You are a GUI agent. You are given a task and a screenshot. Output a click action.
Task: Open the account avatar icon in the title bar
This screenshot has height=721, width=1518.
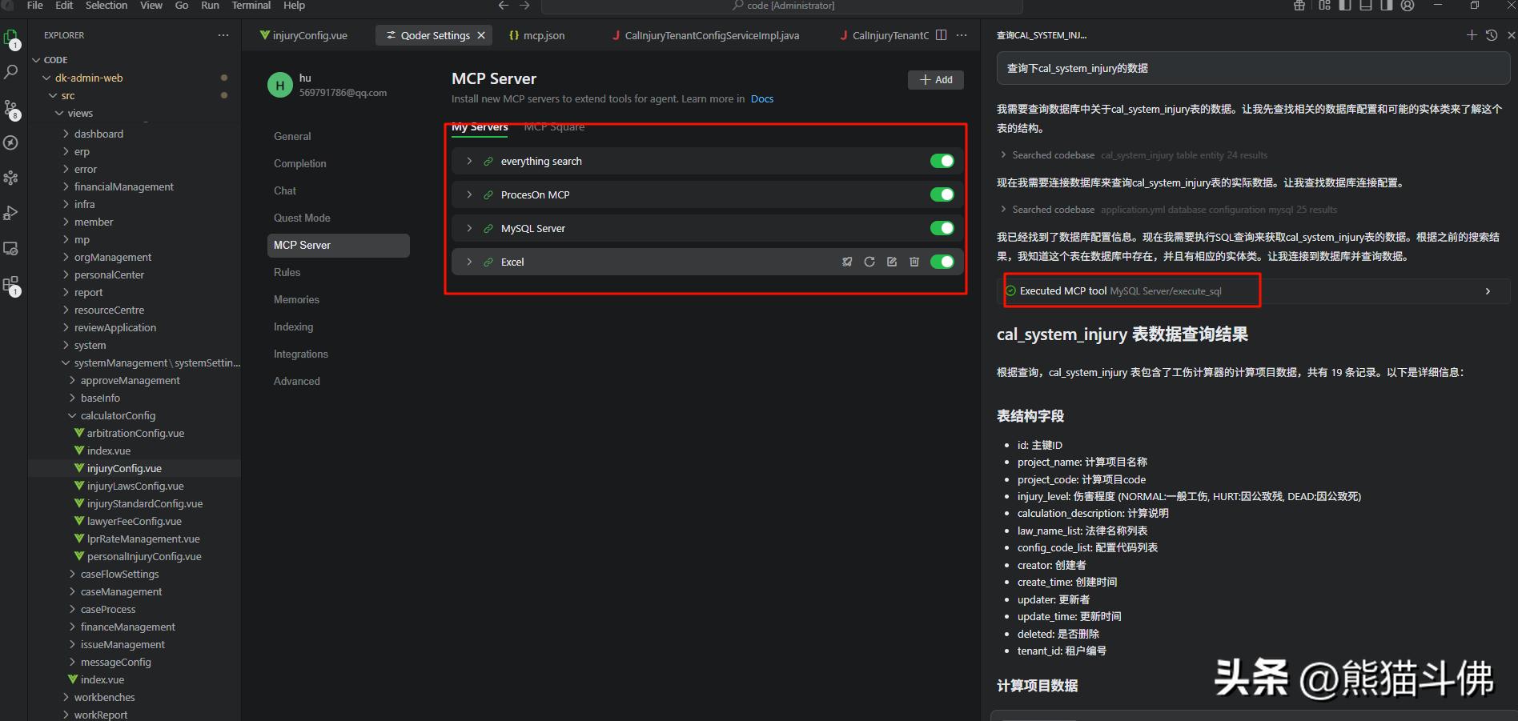click(1408, 6)
